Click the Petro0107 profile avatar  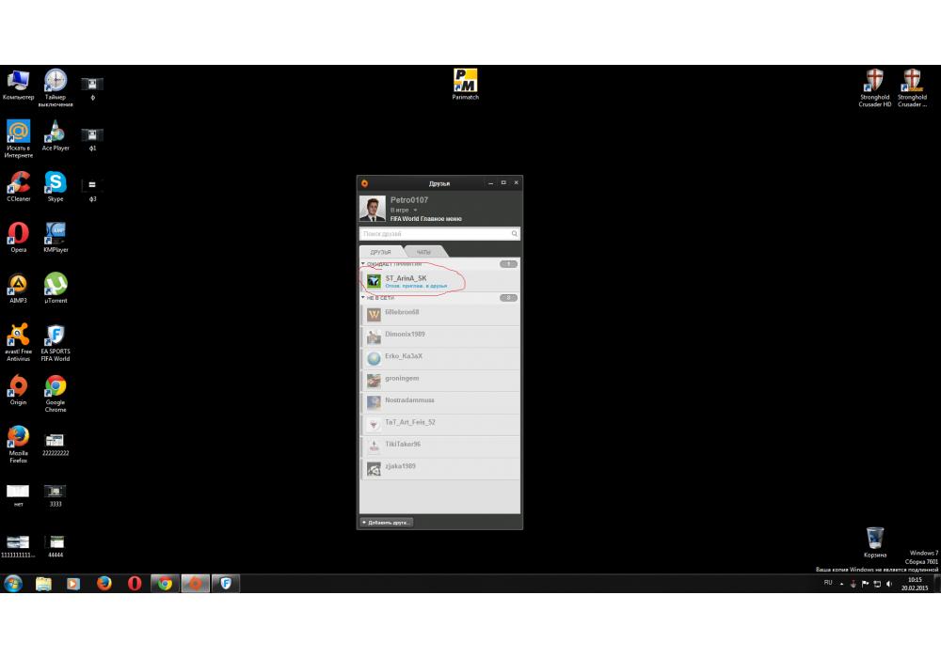click(x=372, y=209)
